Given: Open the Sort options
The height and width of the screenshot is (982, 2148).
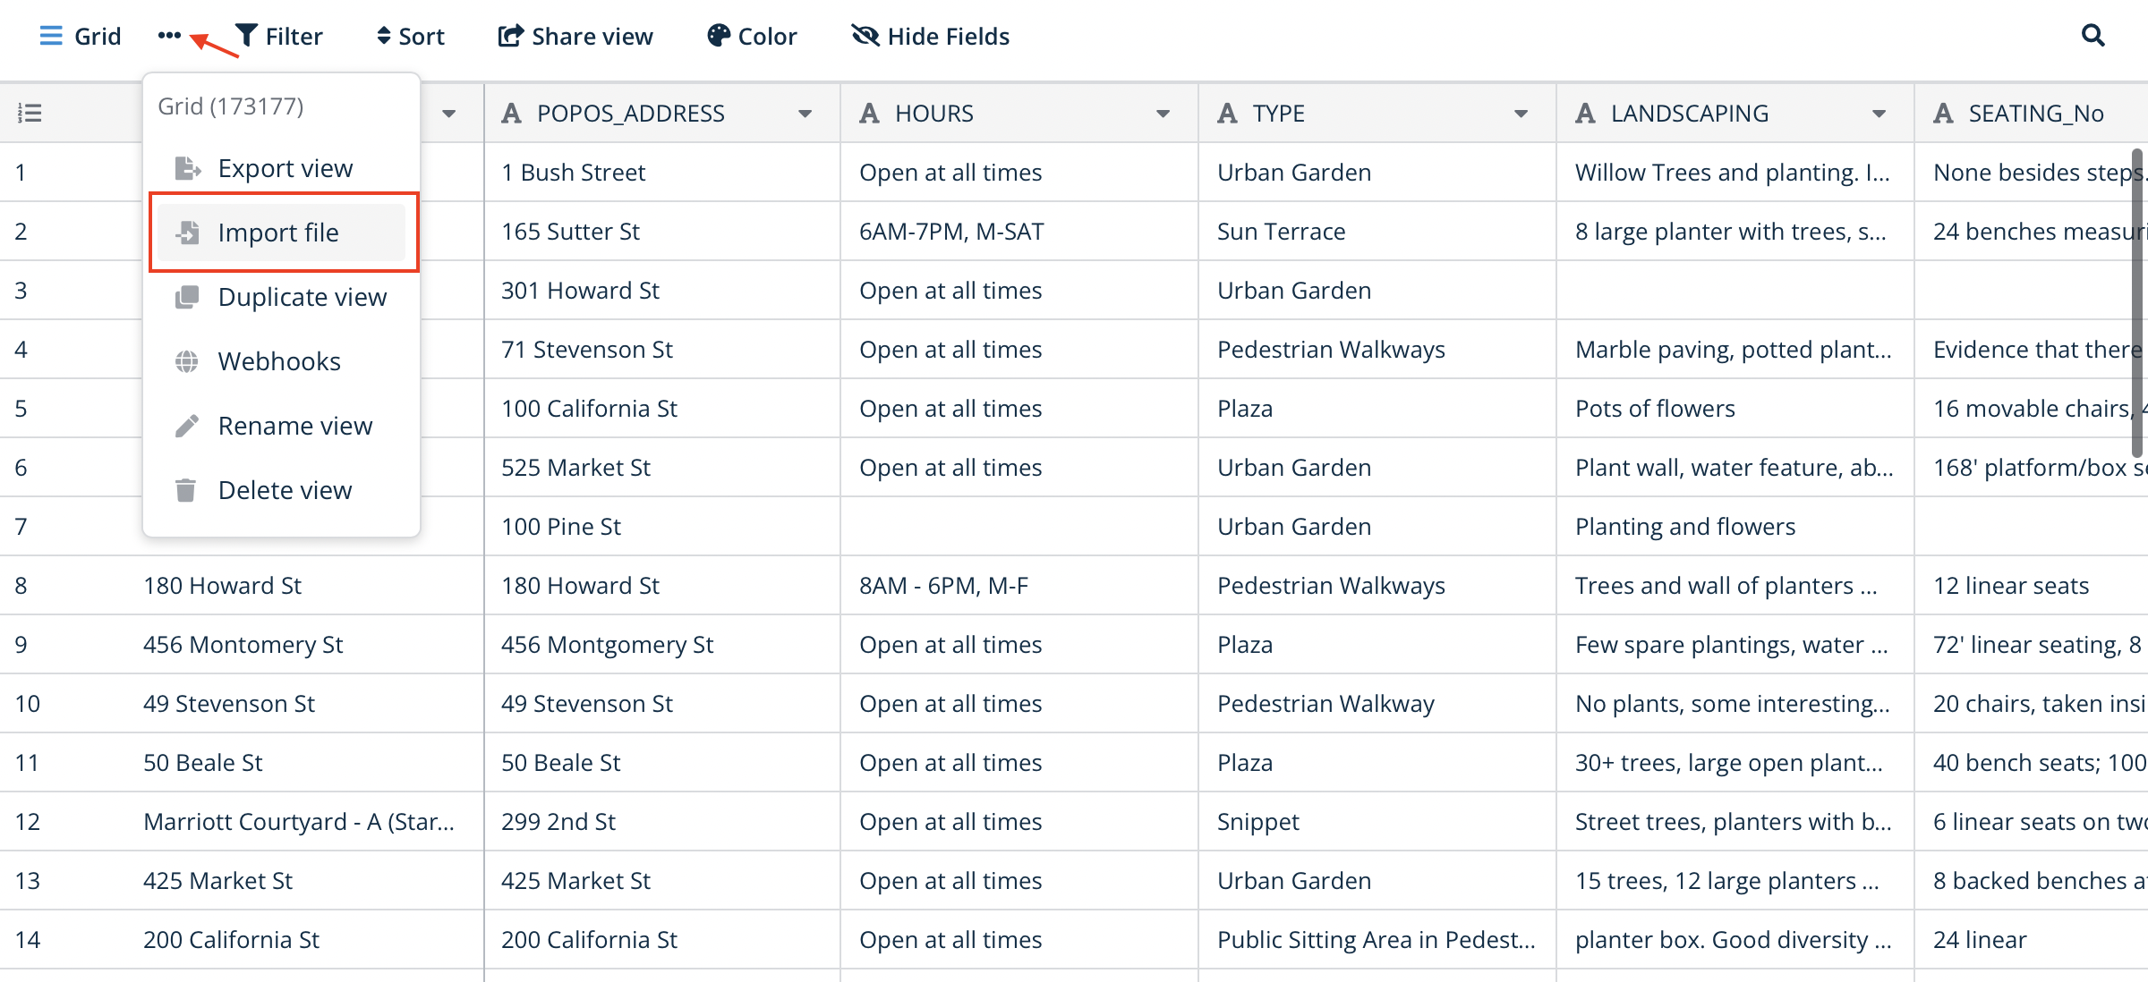Looking at the screenshot, I should pyautogui.click(x=411, y=36).
